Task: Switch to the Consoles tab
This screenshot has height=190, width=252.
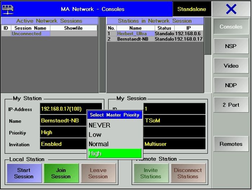Action: tap(231, 27)
